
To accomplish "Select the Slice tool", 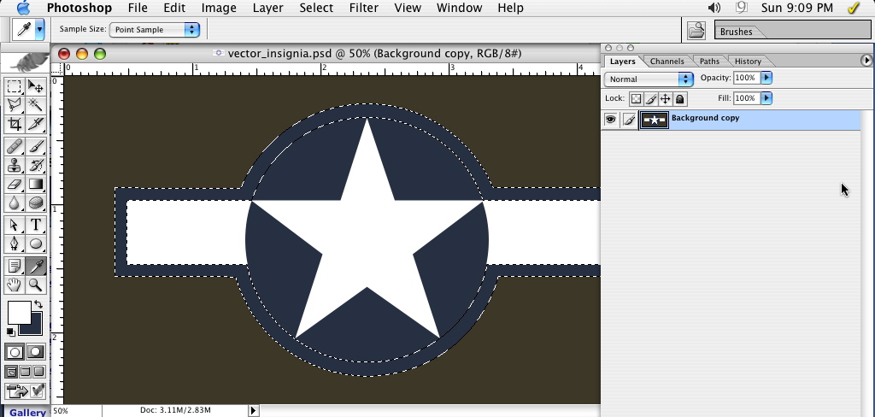I will (x=36, y=123).
